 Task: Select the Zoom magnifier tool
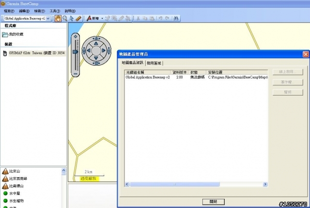pyautogui.click(x=64, y=18)
